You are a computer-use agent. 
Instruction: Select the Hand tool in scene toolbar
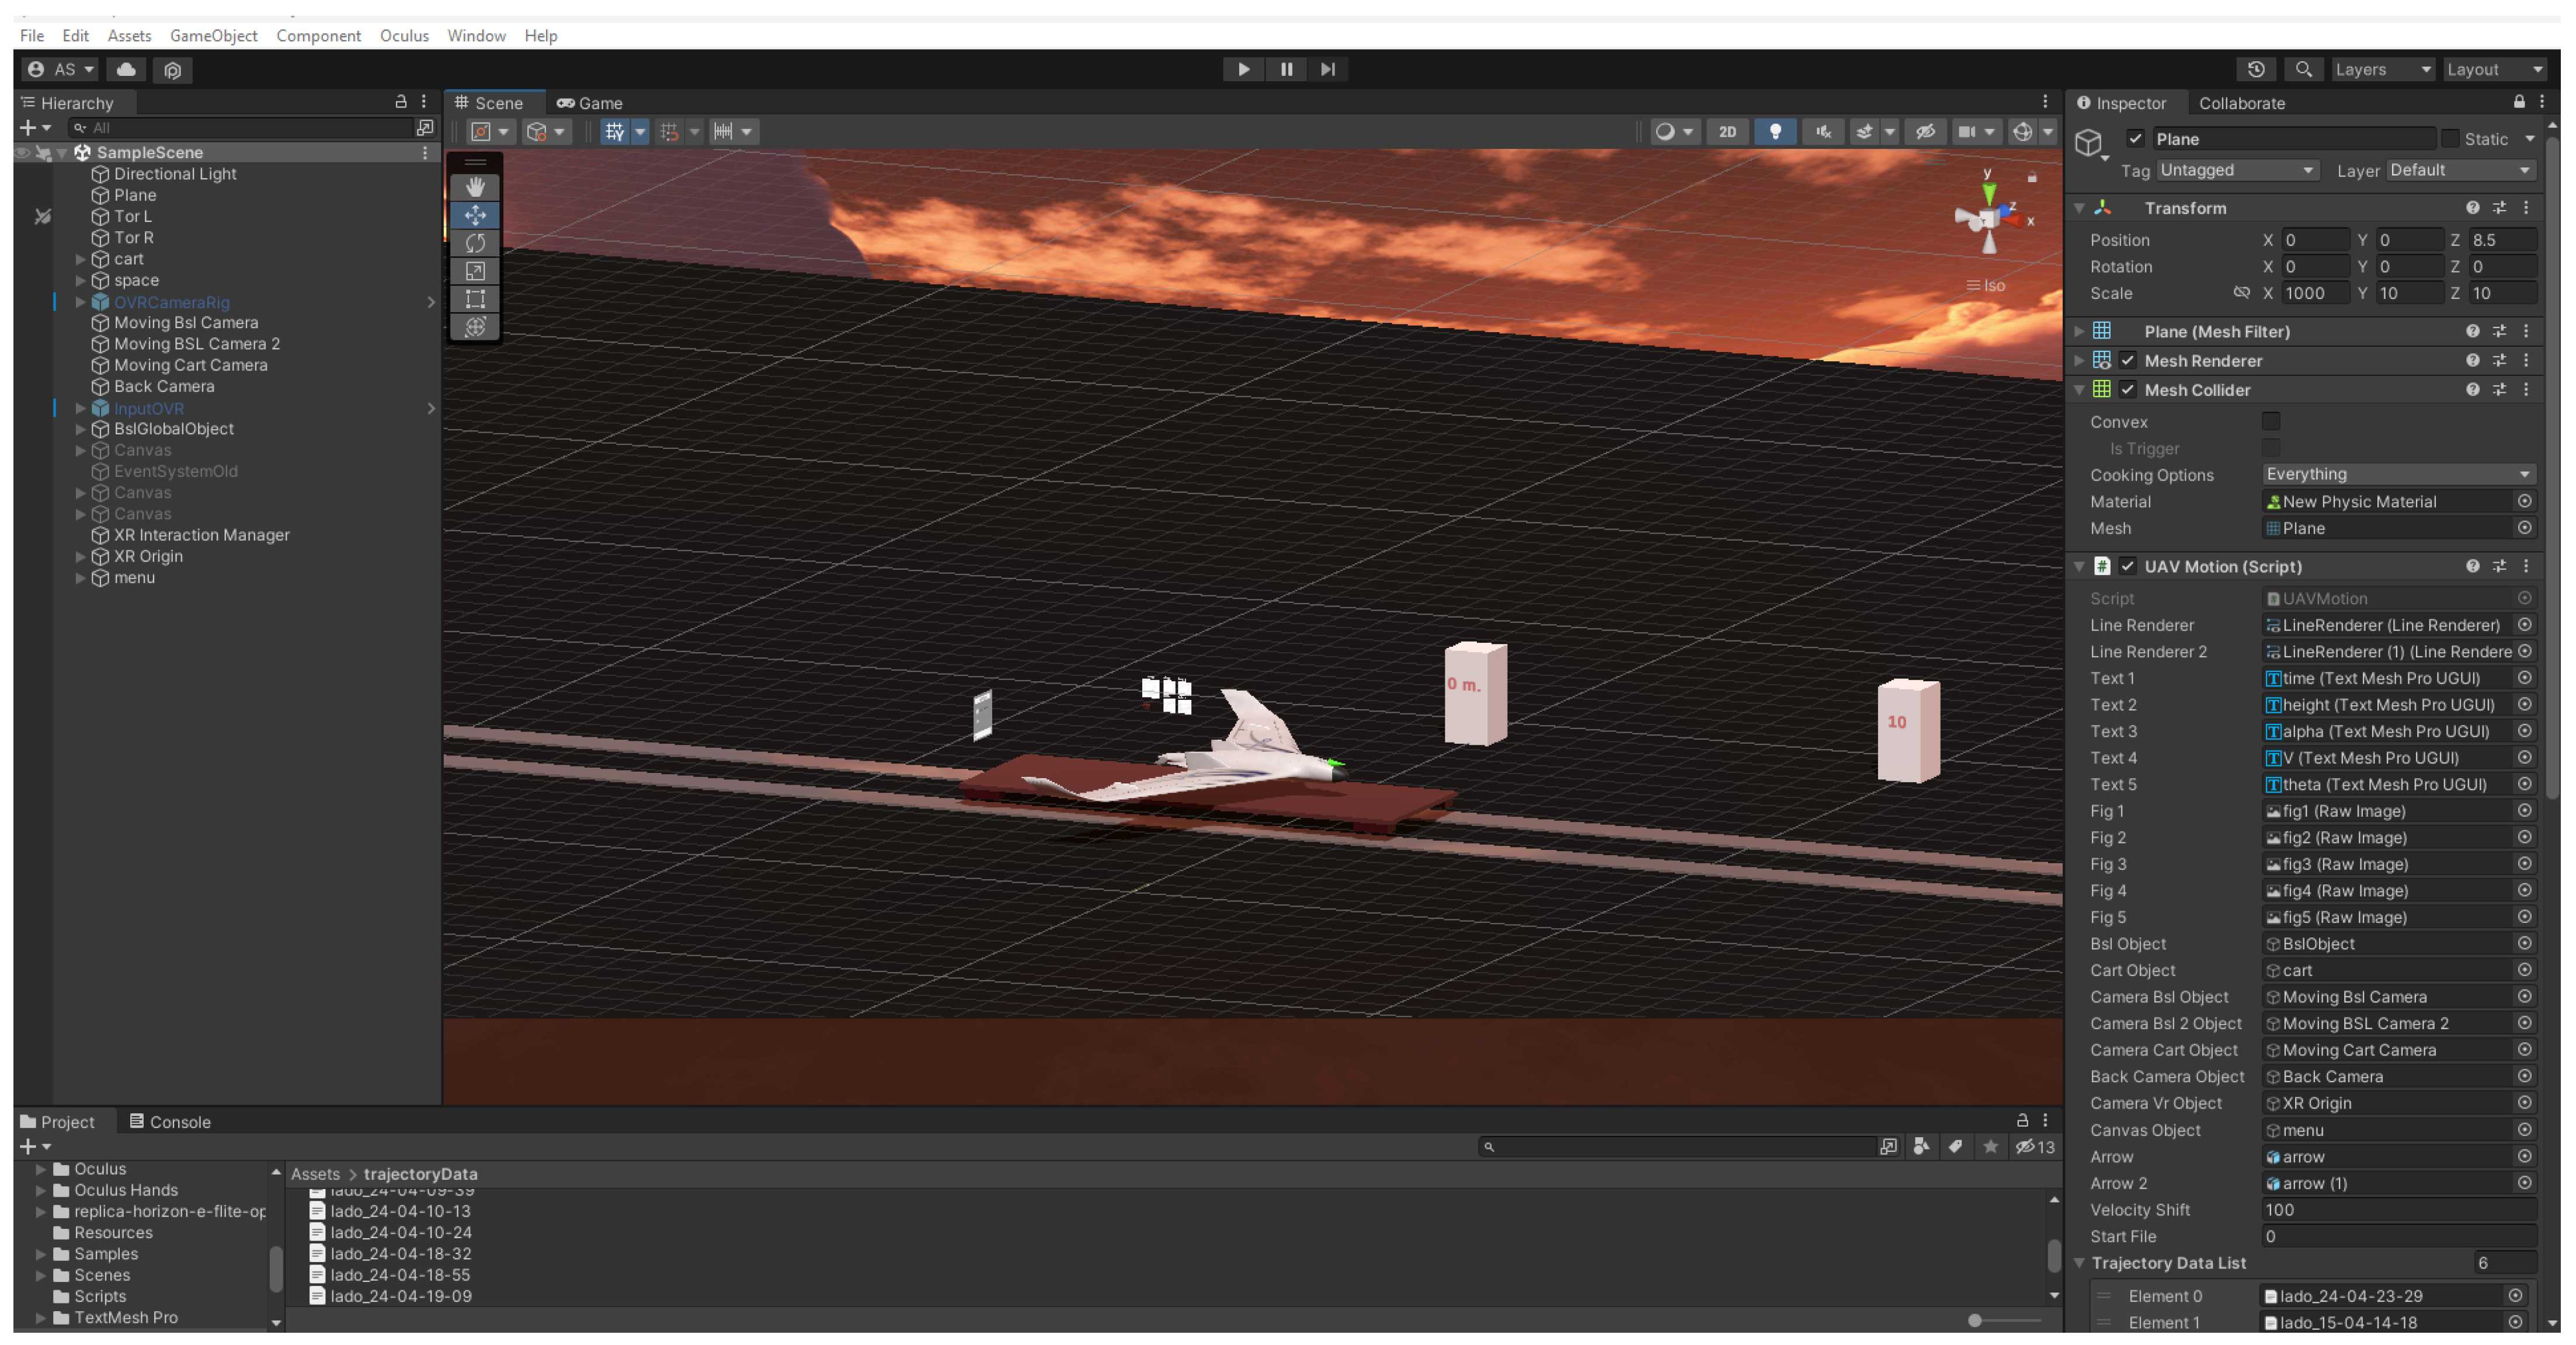(475, 187)
